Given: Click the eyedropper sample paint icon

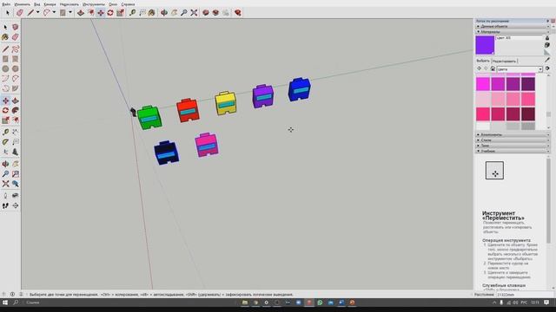Looking at the screenshot, I should click(x=547, y=61).
